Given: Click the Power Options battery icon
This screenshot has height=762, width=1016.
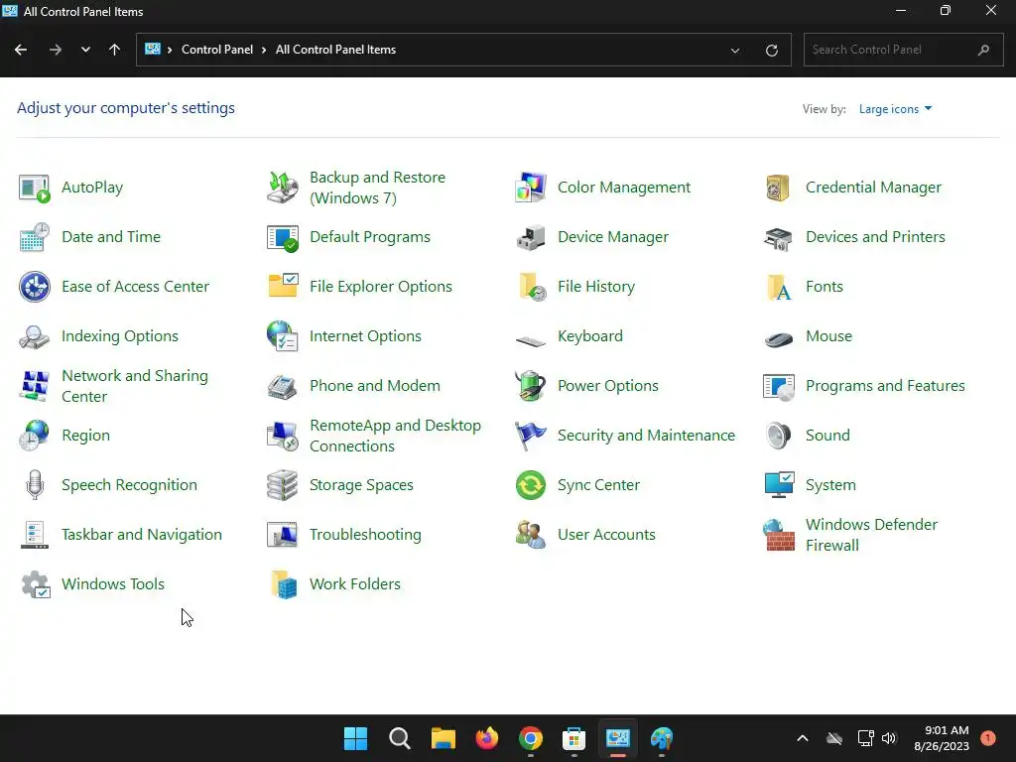Looking at the screenshot, I should [531, 386].
